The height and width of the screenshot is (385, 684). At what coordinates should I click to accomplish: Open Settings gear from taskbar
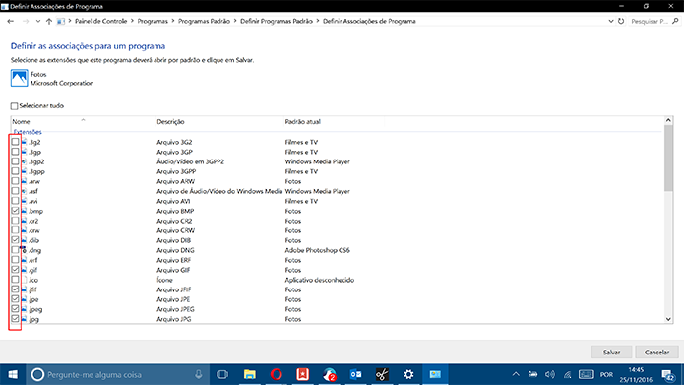[x=408, y=374]
